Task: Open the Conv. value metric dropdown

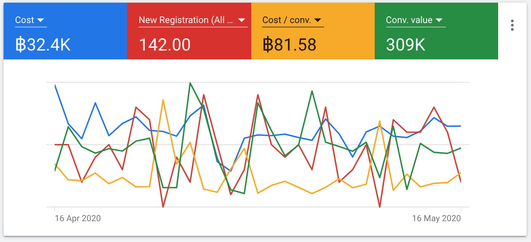Action: (416, 20)
